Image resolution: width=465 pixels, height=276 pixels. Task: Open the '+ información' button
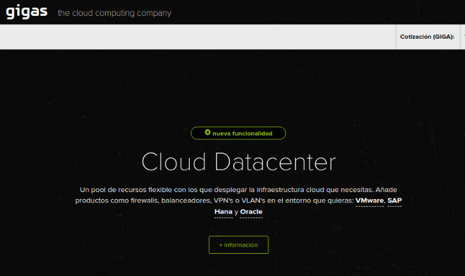(238, 245)
